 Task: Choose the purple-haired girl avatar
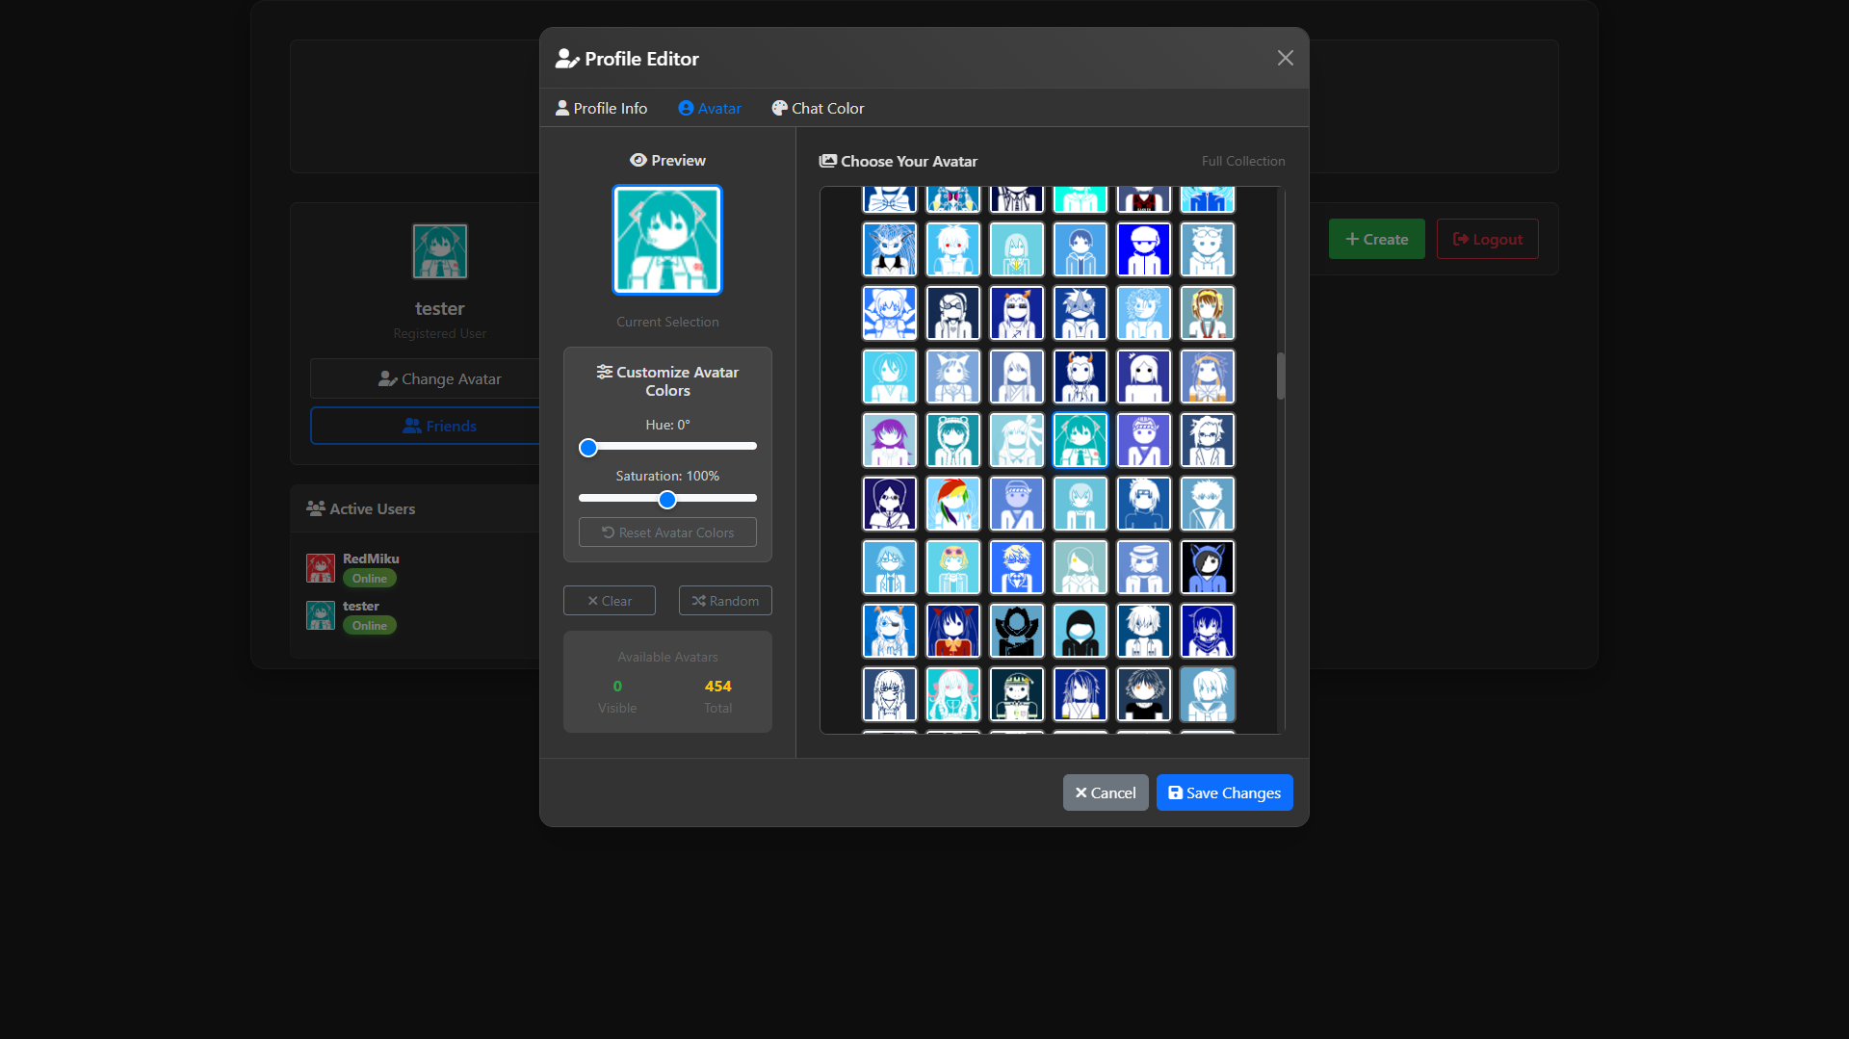pyautogui.click(x=889, y=440)
